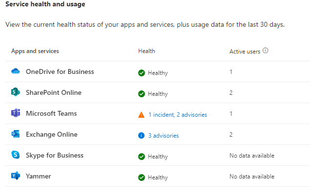The image size is (310, 196).
Task: Click the Exchange Online app icon
Action: (x=16, y=134)
